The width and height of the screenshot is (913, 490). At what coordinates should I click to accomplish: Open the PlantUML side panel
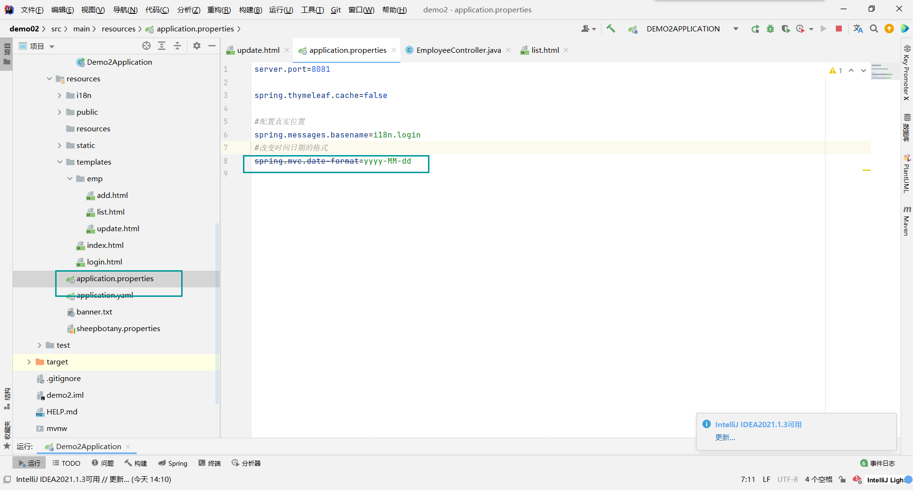click(x=907, y=173)
